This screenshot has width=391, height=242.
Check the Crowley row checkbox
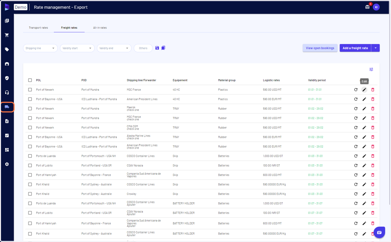(30, 194)
